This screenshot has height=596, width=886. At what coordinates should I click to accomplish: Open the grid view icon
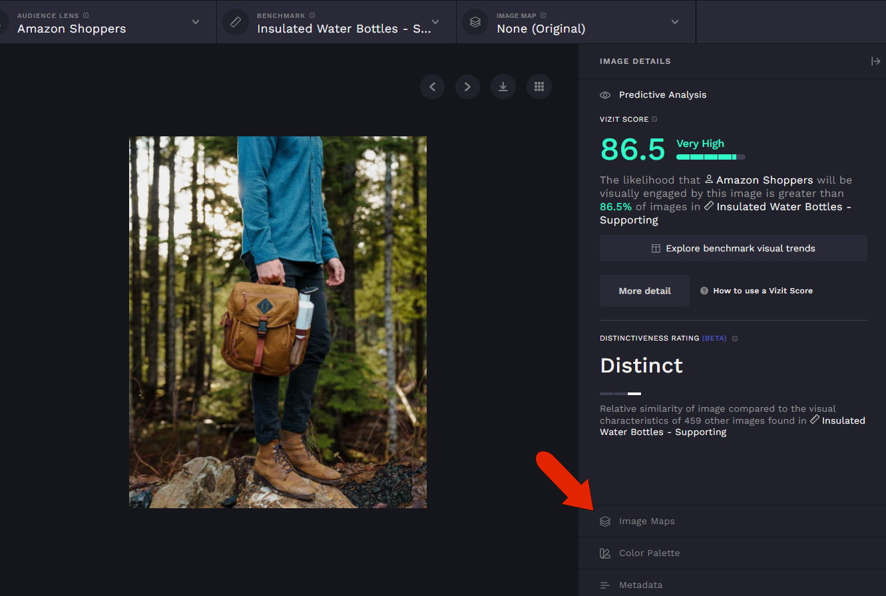click(x=539, y=86)
